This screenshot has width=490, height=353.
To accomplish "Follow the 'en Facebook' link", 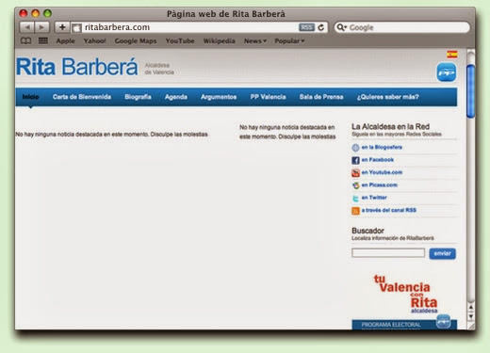I will click(377, 160).
